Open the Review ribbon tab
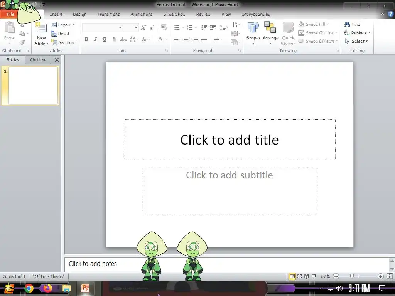395x296 pixels. [203, 14]
